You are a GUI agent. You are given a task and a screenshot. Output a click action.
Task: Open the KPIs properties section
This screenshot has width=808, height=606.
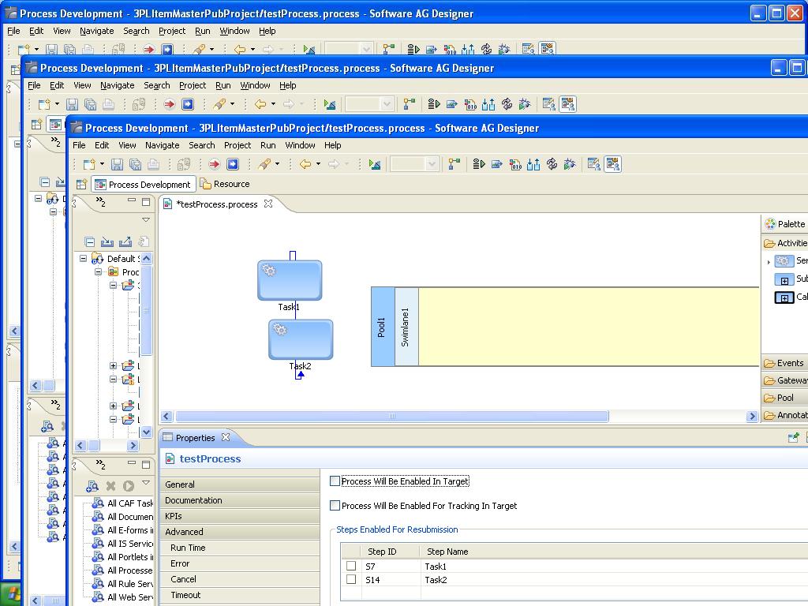point(240,516)
